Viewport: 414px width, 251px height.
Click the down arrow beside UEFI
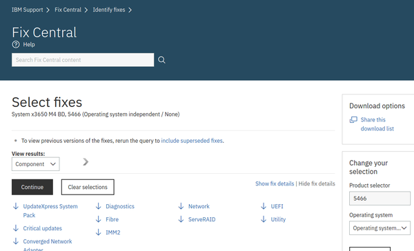[264, 206]
